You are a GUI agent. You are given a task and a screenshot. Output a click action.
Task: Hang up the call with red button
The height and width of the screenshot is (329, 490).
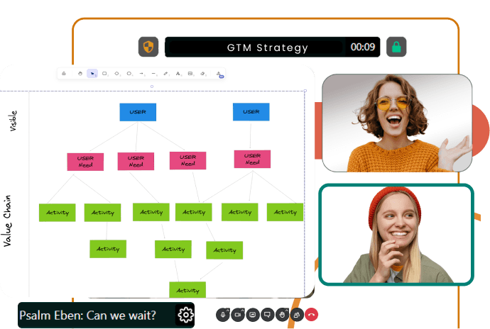click(x=311, y=315)
